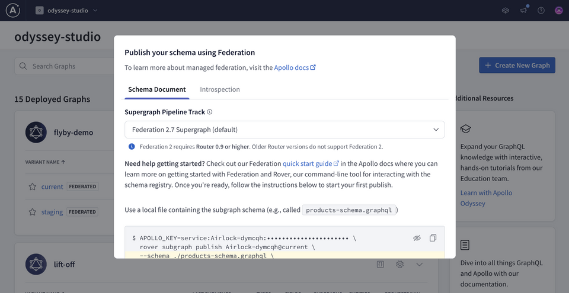Open the current variant link
569x293 pixels.
coord(52,187)
